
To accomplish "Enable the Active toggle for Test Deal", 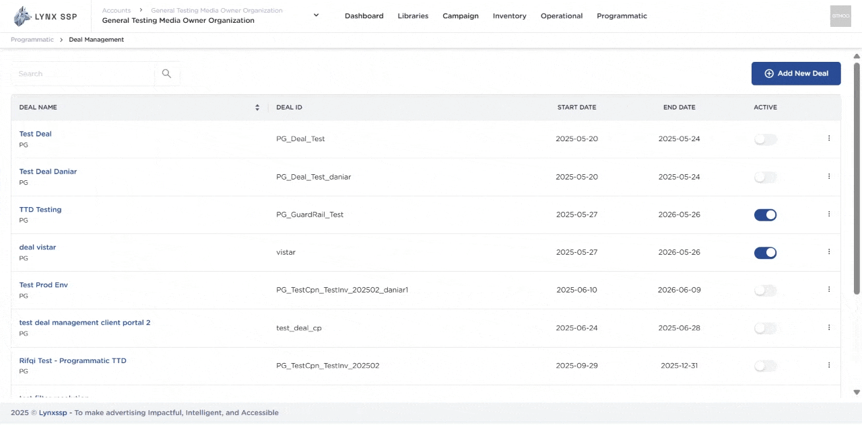I will click(765, 139).
